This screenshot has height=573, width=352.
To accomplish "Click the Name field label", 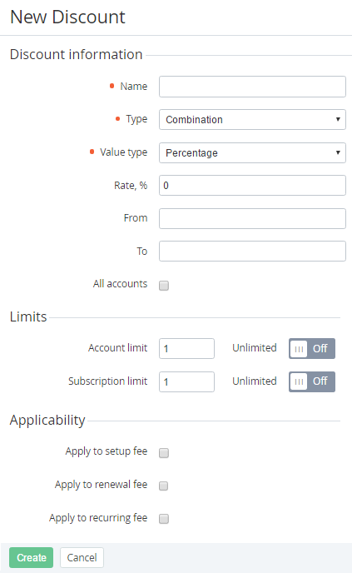I will (x=134, y=87).
